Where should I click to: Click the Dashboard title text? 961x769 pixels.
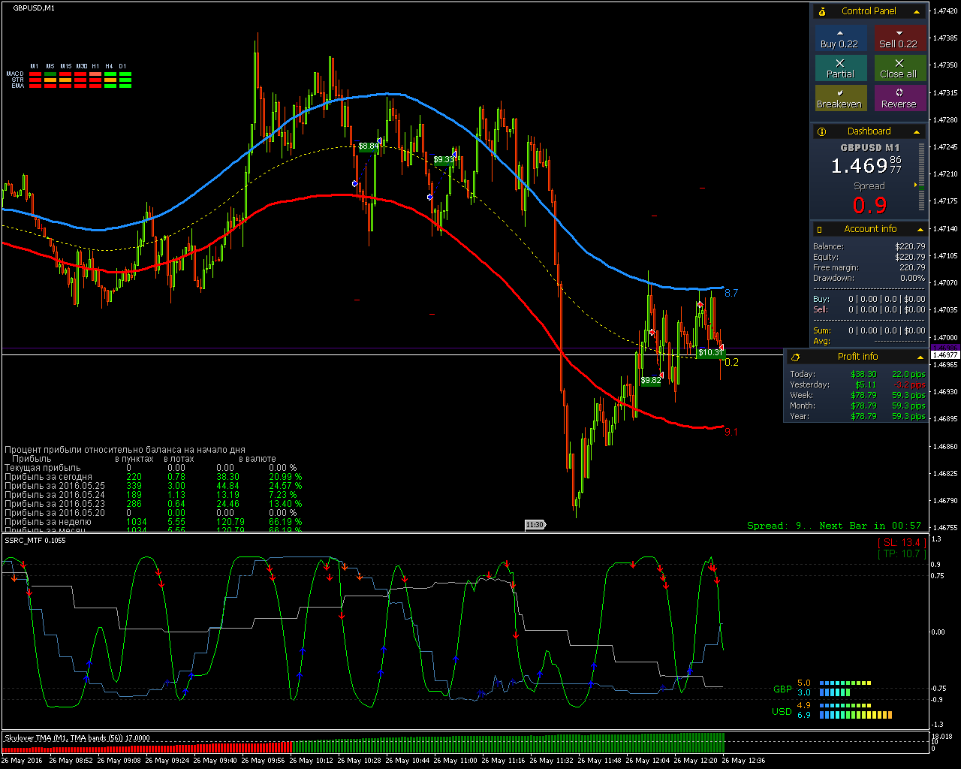coord(869,131)
